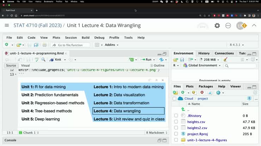Viewport: 261px width, 146px height.
Task: Click the Go to file/function field
Action: coord(70,45)
